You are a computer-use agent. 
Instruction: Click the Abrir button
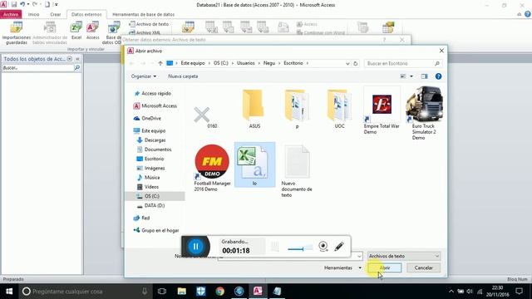coord(384,267)
